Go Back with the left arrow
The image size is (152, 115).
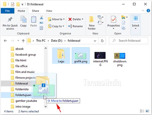(5, 41)
